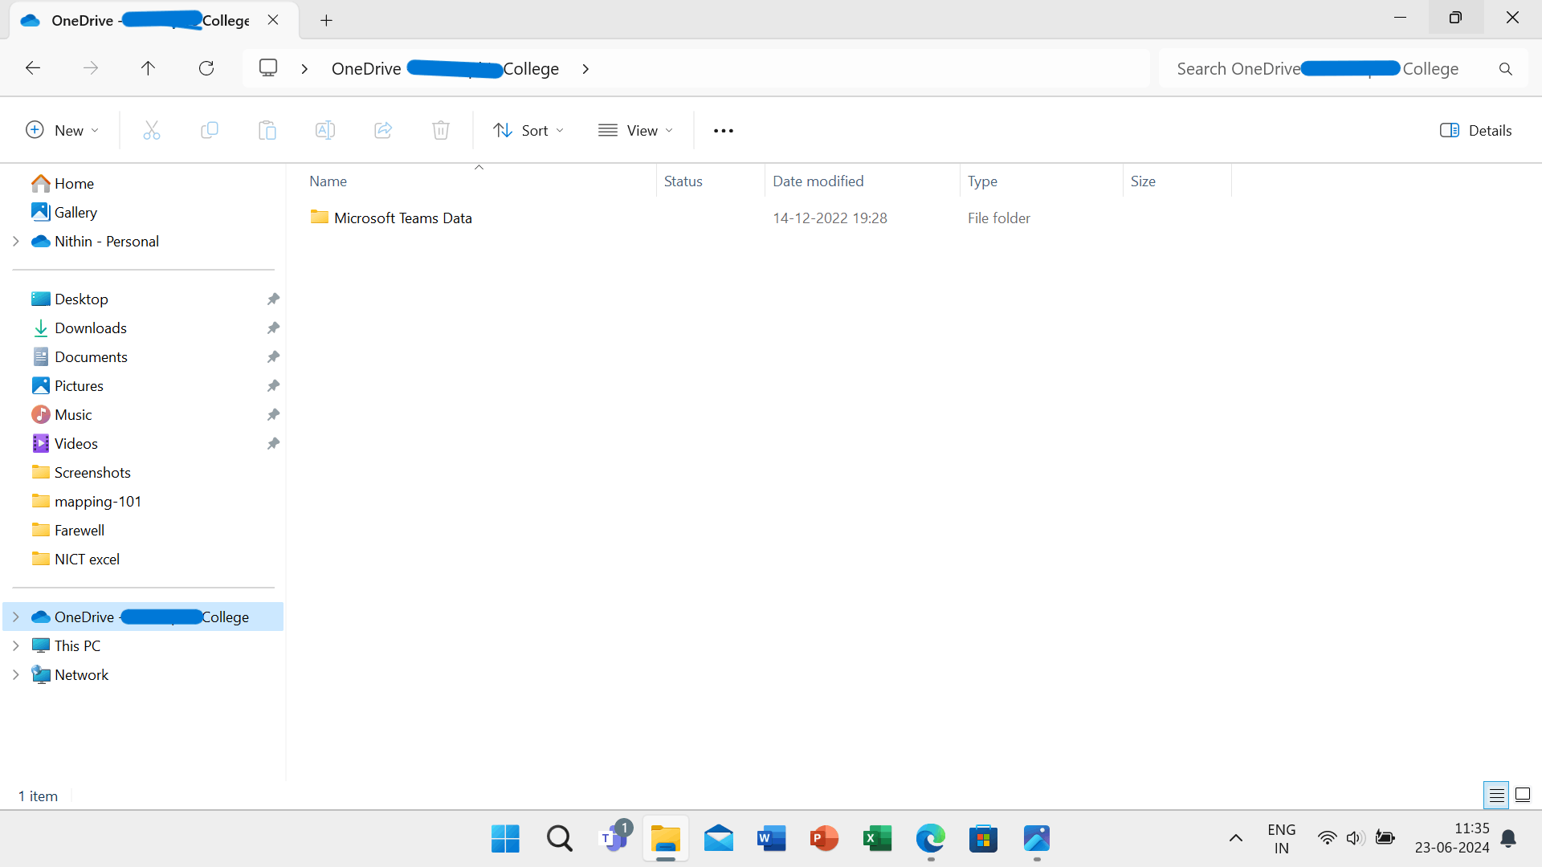Screen dimensions: 1542x867
Task: Toggle the Details pane
Action: click(x=1475, y=130)
